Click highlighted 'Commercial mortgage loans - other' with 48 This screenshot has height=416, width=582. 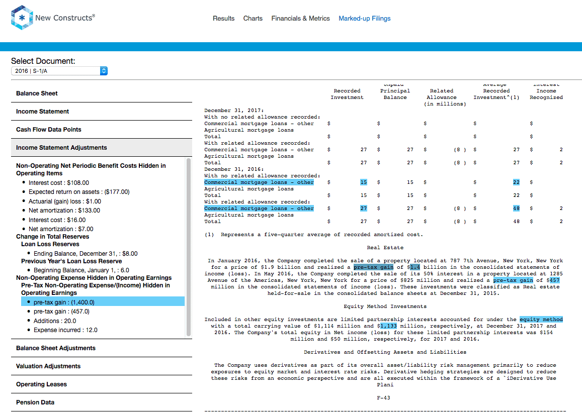[259, 209]
